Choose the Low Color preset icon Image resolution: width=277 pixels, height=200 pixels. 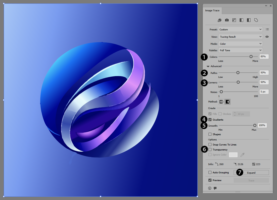tap(234, 20)
